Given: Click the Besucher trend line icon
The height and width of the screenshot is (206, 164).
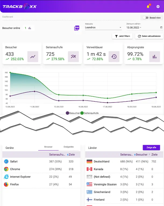Looking at the screenshot, I should tap(33, 57).
